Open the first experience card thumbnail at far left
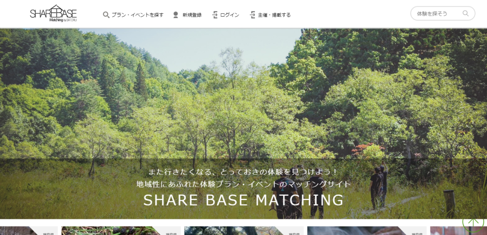 (x=29, y=231)
